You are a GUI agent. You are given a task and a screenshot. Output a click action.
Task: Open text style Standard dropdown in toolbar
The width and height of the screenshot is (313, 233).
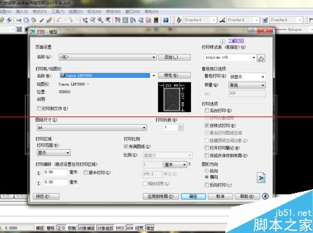200,20
